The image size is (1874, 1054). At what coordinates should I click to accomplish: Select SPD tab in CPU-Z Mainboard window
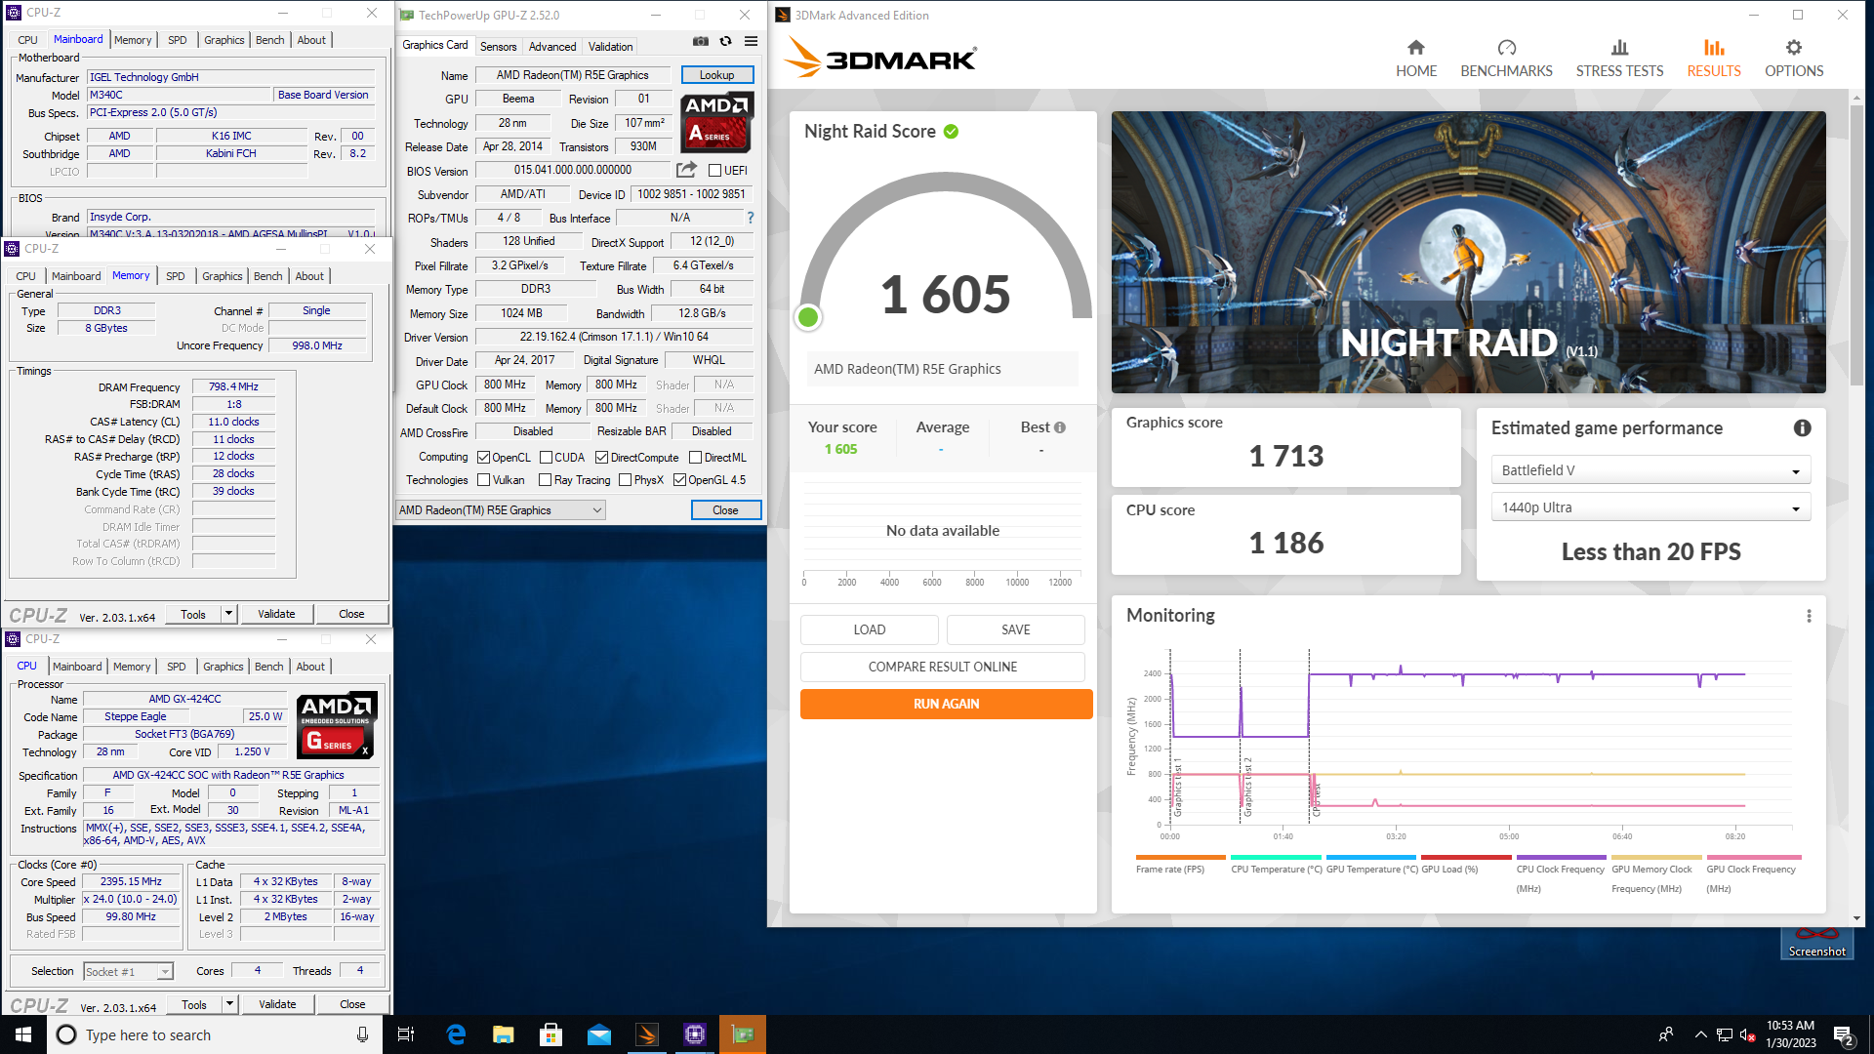click(177, 40)
